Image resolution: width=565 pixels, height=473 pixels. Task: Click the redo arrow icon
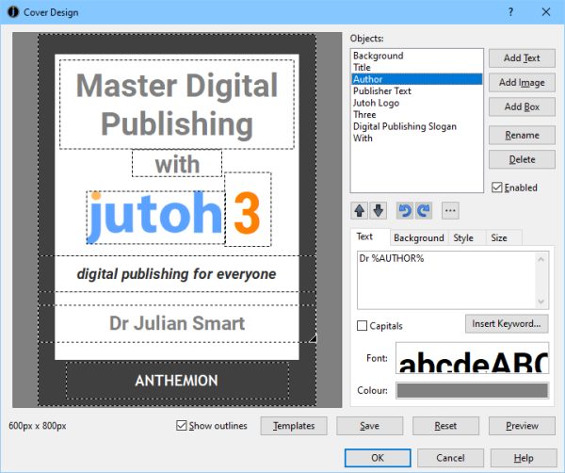[424, 210]
